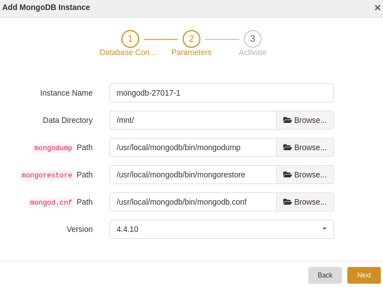Screen dimensions: 383x287
Task: Select the 4.4.10 version combo box
Action: (222, 229)
